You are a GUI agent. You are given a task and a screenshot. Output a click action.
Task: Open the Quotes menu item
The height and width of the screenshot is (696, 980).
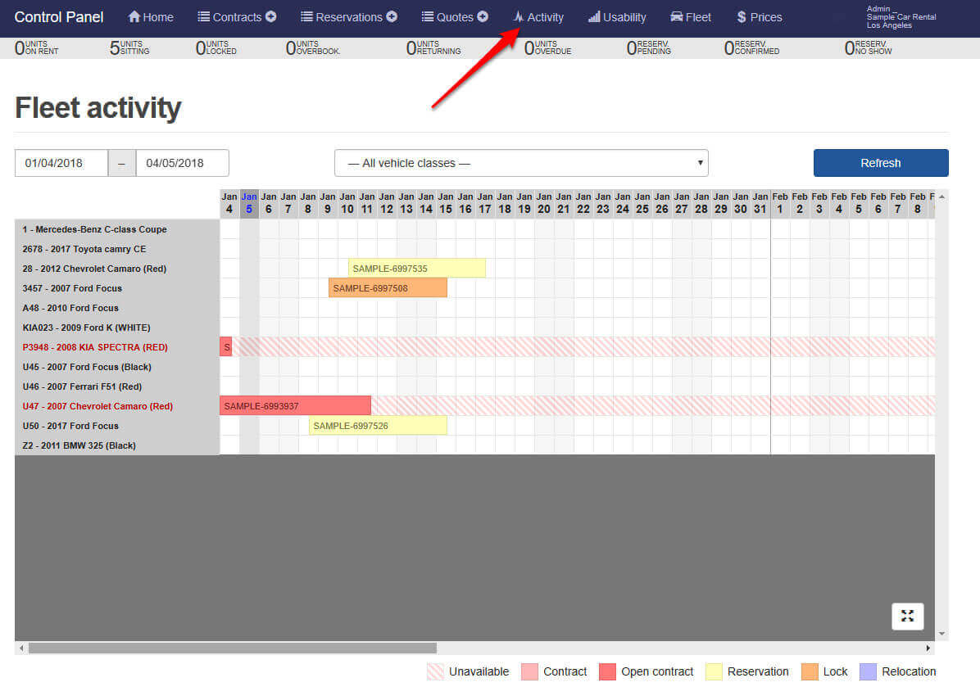click(447, 17)
